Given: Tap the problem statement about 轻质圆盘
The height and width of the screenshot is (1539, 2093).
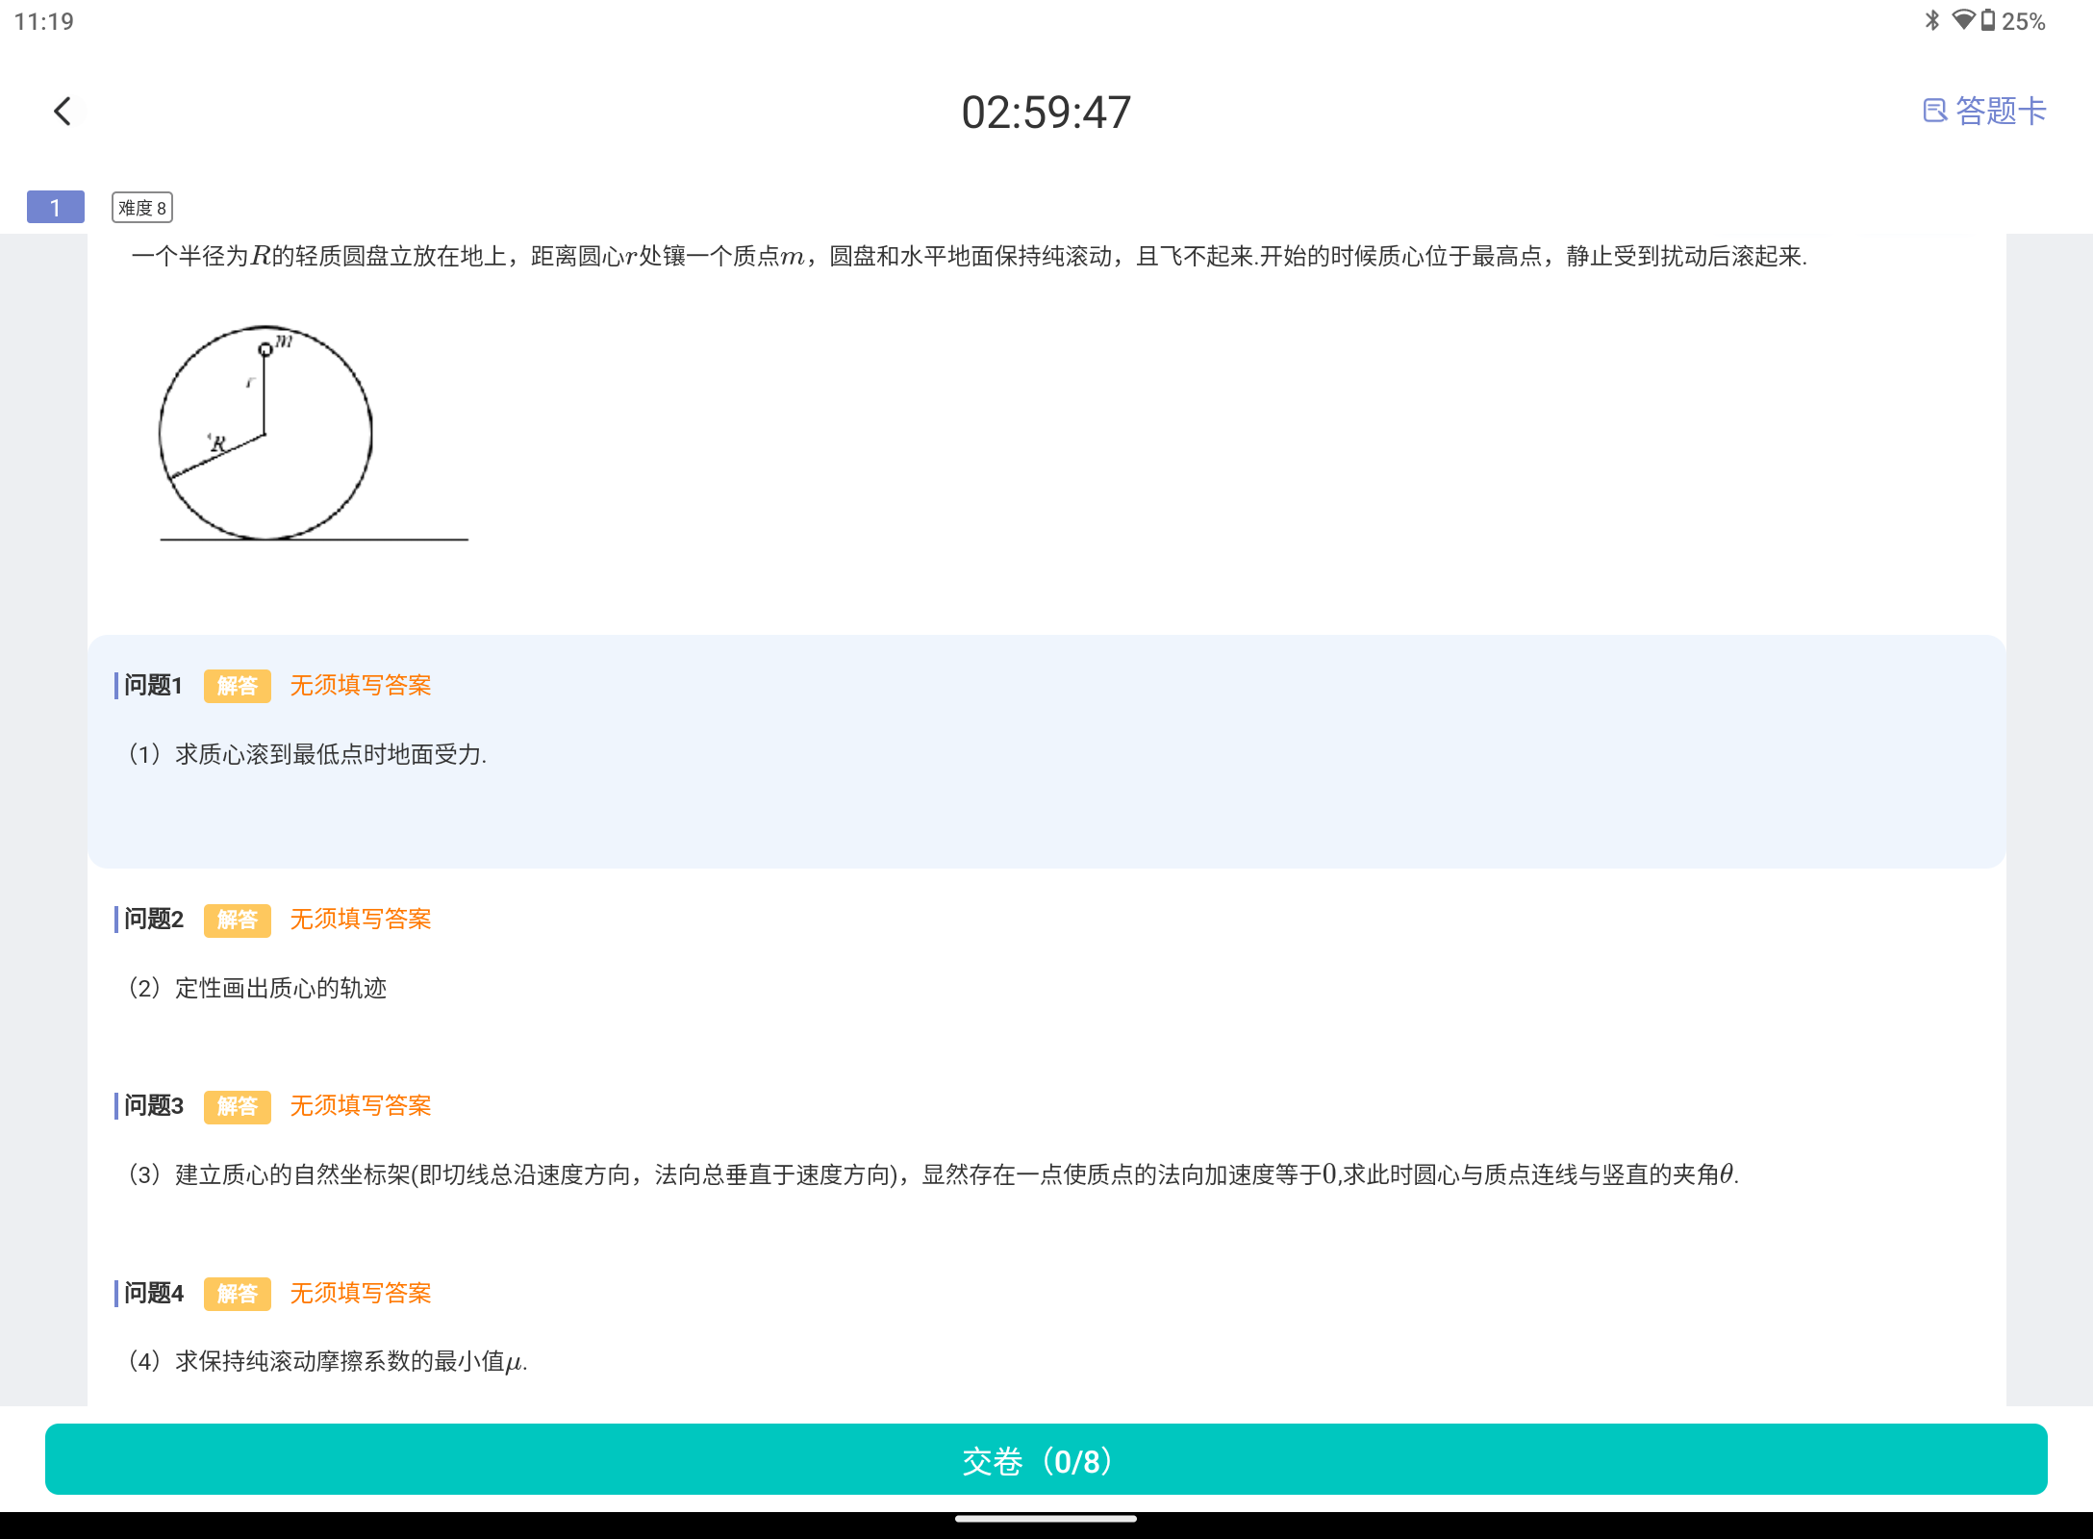Looking at the screenshot, I should [x=970, y=257].
